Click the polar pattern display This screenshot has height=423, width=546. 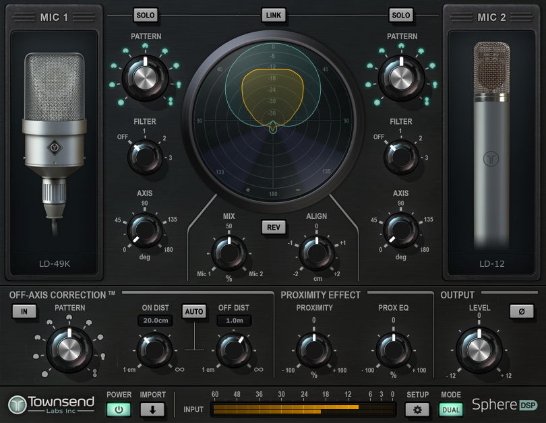273,121
